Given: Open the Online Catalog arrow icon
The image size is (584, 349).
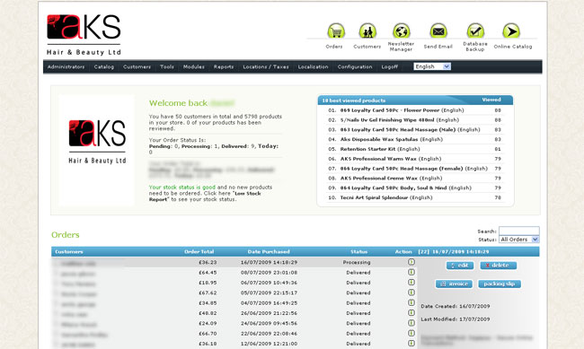Looking at the screenshot, I should coord(511,31).
